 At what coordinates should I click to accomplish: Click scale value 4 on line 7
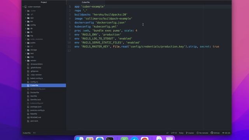(x=136, y=30)
